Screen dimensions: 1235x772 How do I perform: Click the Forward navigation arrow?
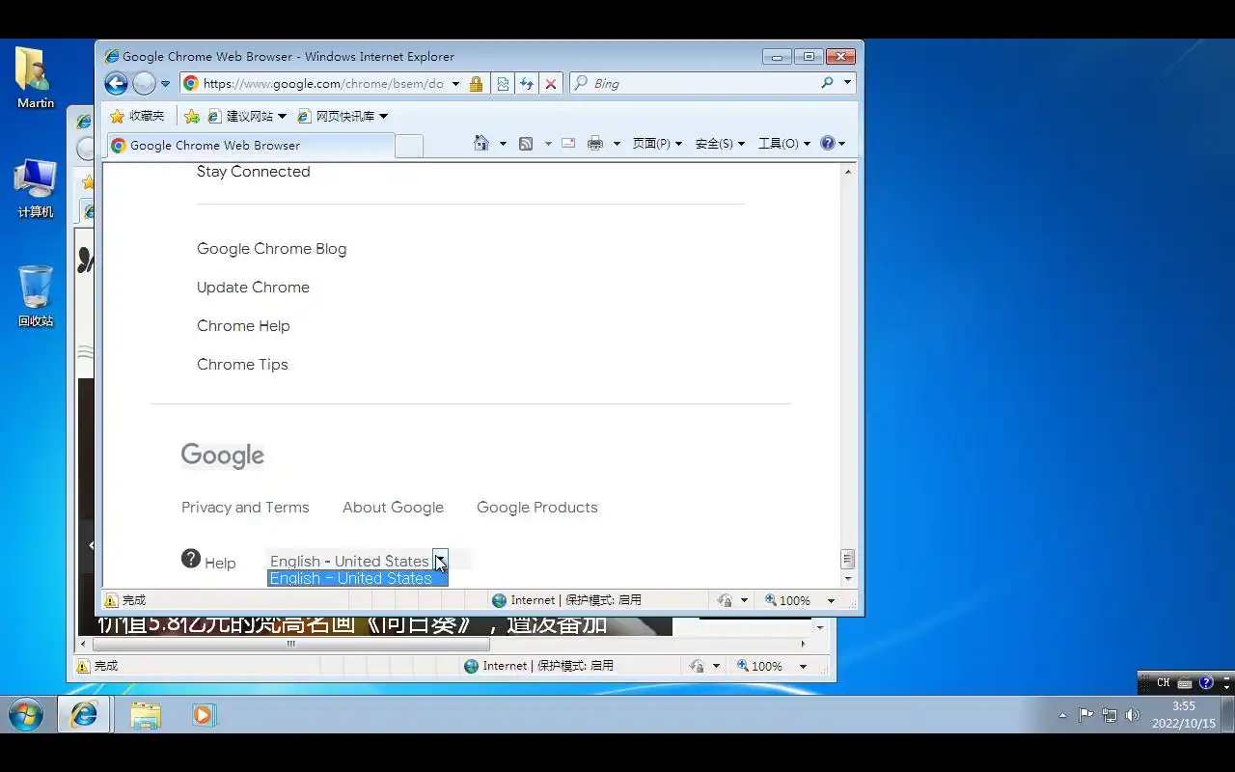[x=144, y=84]
